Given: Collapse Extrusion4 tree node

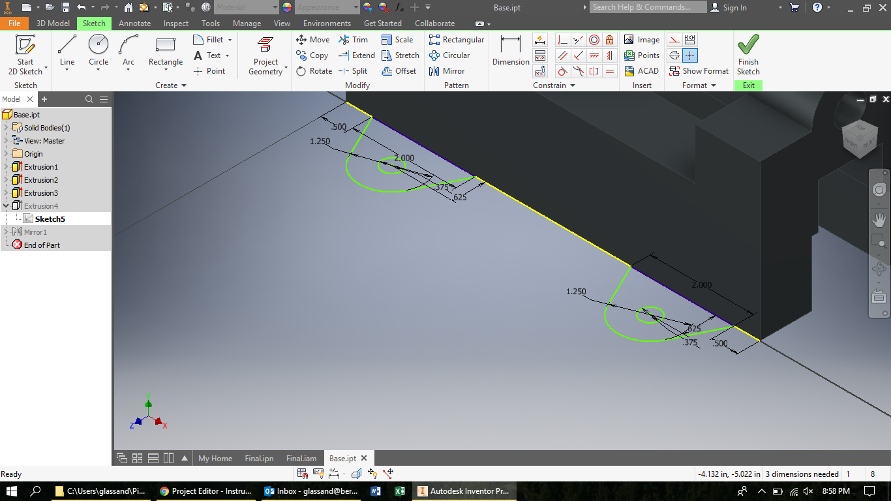Looking at the screenshot, I should pos(6,206).
